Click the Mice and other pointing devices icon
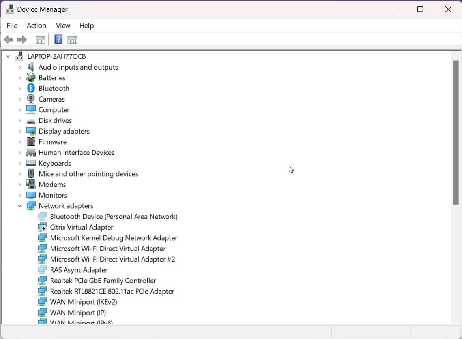 pos(31,173)
